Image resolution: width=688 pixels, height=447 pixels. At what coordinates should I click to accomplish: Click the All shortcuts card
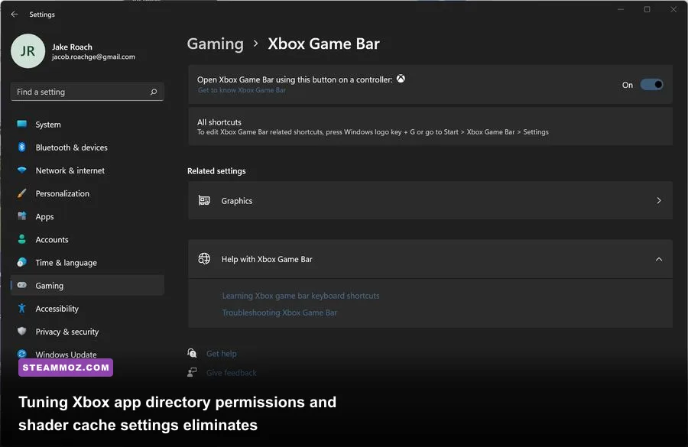(x=430, y=126)
